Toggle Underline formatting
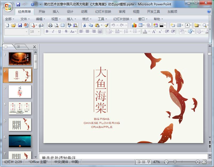Image resolution: width=214 pixels, height=167 pixels. 59,31
